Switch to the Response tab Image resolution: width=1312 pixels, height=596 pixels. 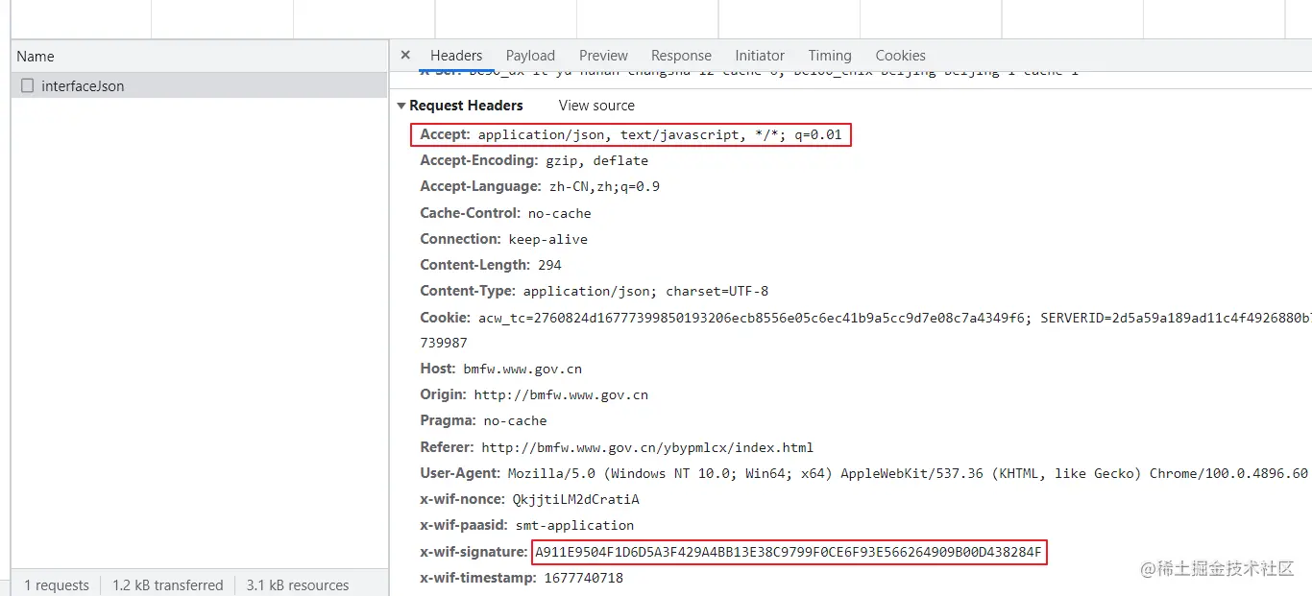(x=681, y=56)
